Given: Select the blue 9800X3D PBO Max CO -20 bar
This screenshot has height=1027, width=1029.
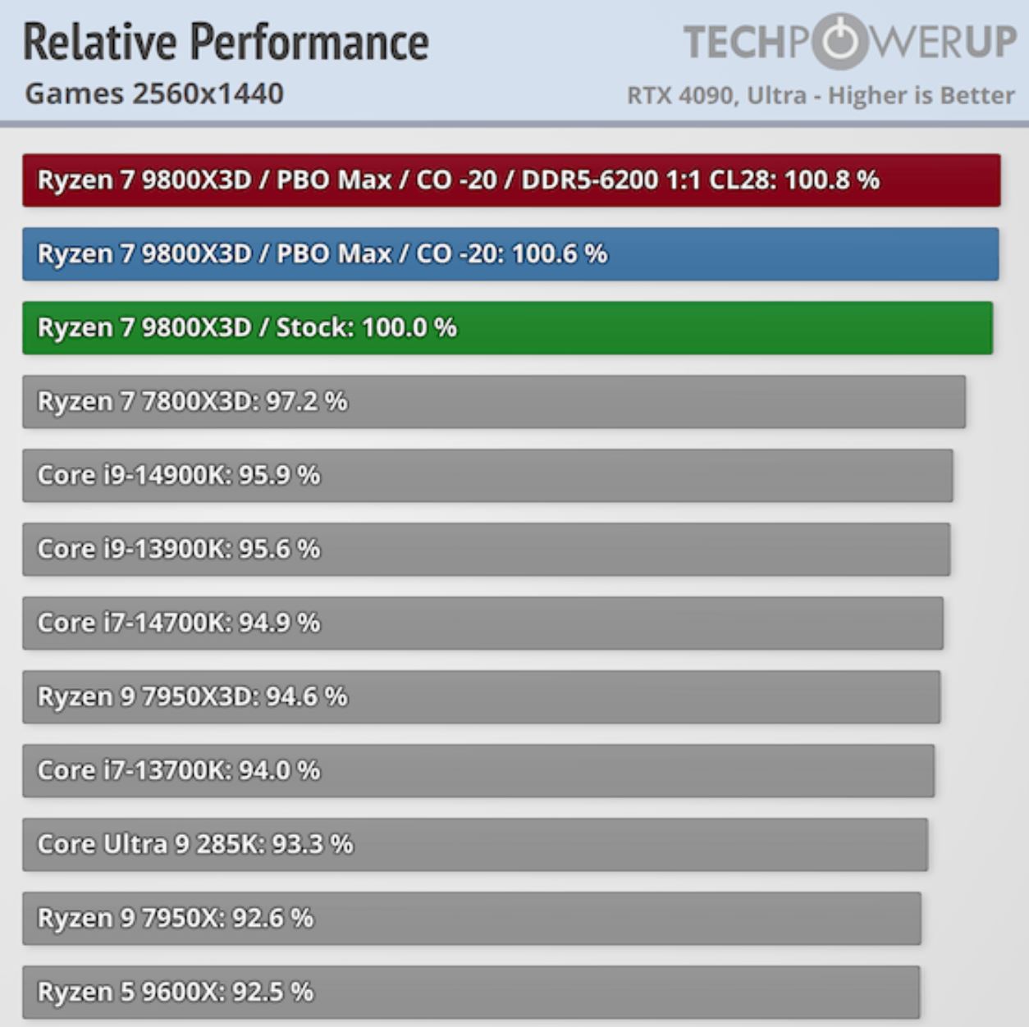Looking at the screenshot, I should click(x=510, y=253).
